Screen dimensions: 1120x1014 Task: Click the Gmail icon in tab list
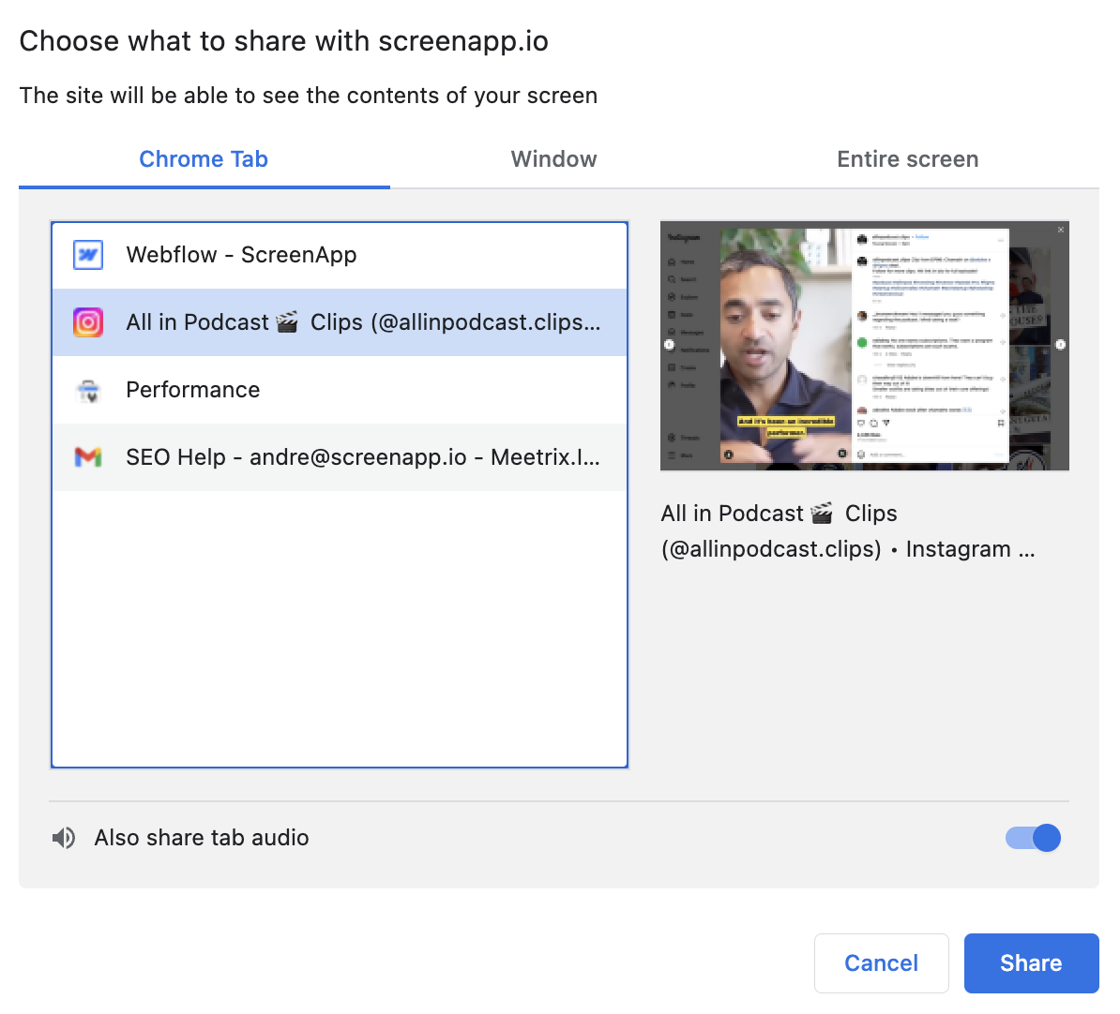click(x=88, y=456)
